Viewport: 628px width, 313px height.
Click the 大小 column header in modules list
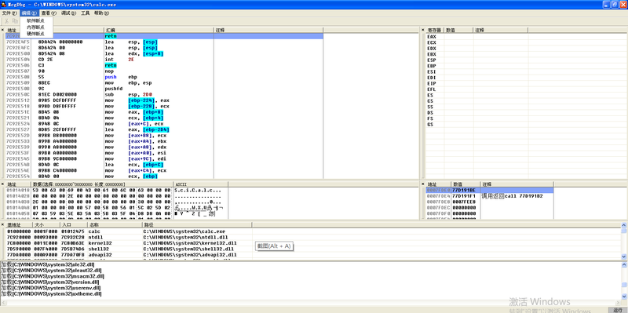(x=46, y=225)
